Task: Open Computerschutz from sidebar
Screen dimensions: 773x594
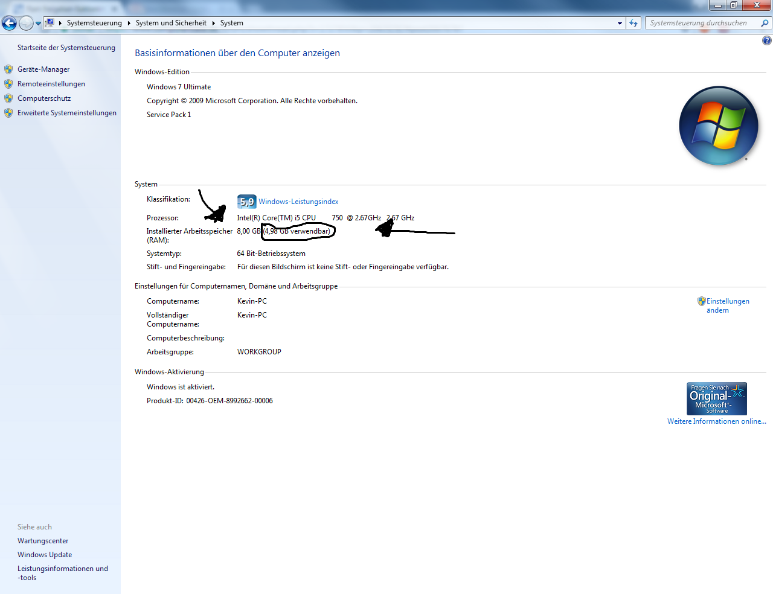Action: (44, 98)
